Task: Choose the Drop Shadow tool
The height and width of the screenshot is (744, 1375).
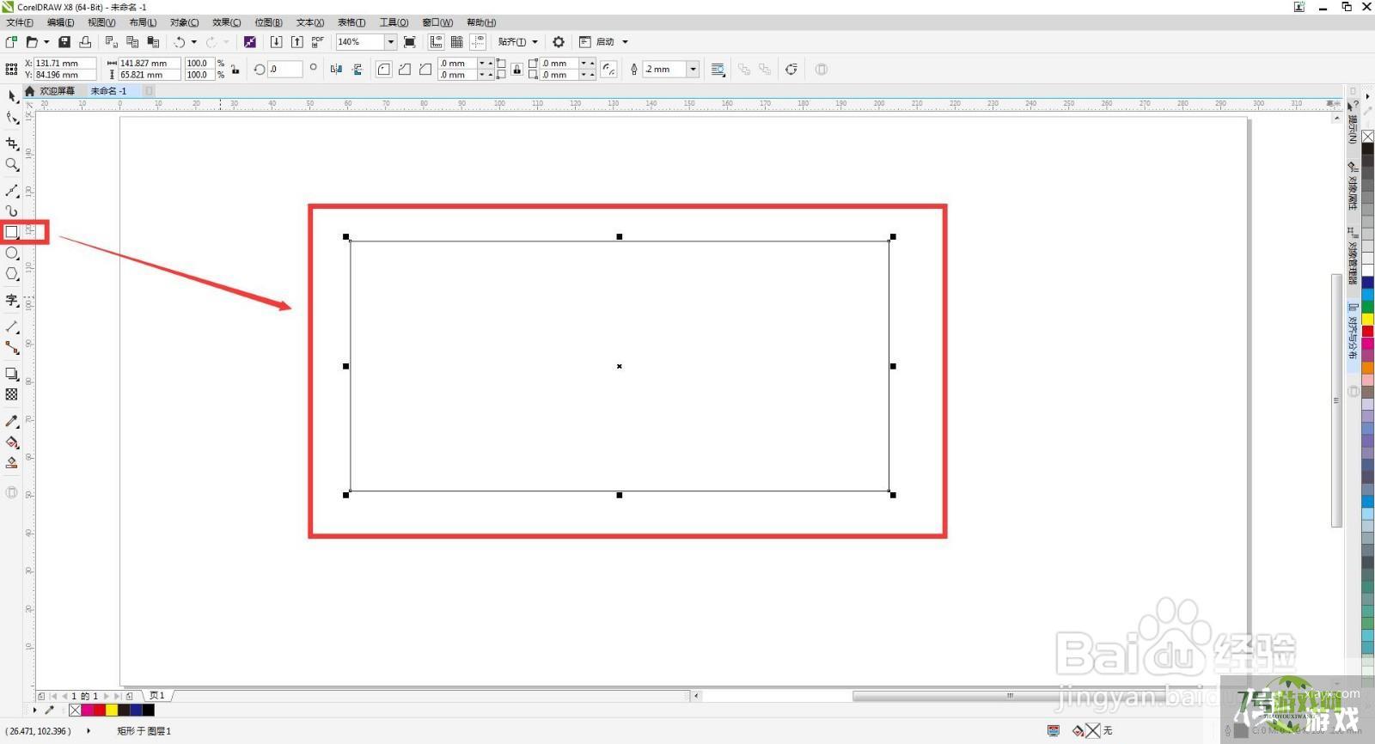Action: coord(12,374)
